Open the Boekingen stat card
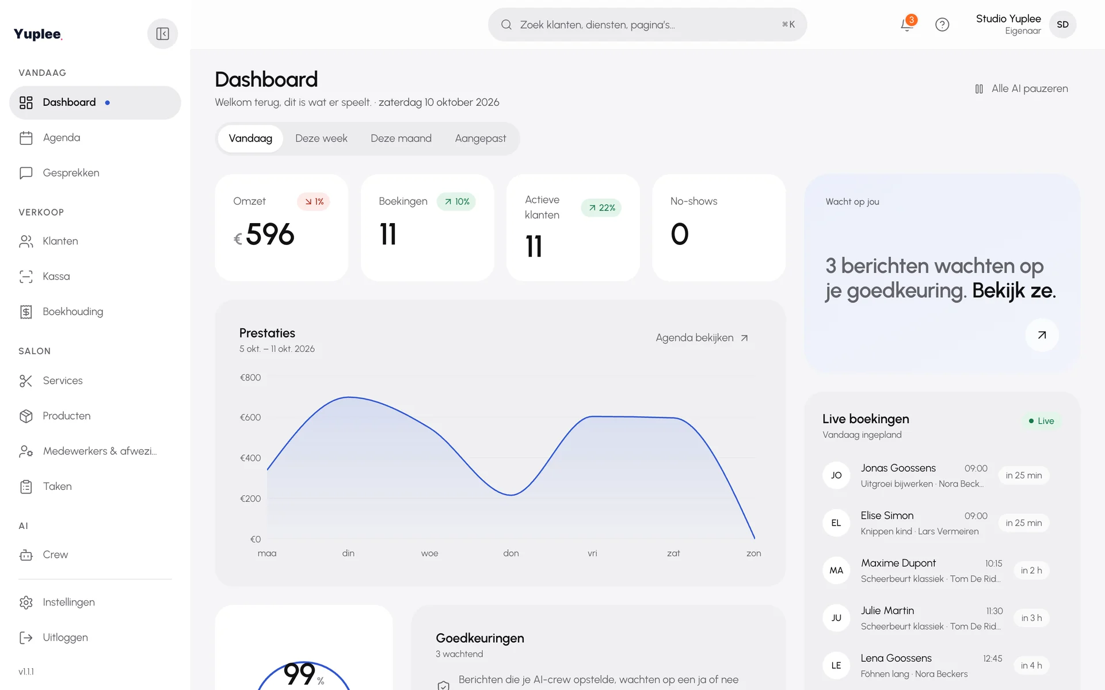This screenshot has width=1105, height=690. tap(427, 228)
